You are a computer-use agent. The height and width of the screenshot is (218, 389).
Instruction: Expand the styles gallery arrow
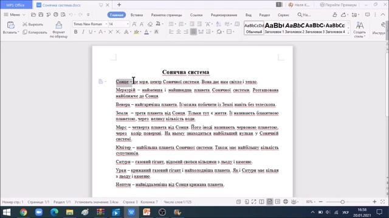coord(348,33)
